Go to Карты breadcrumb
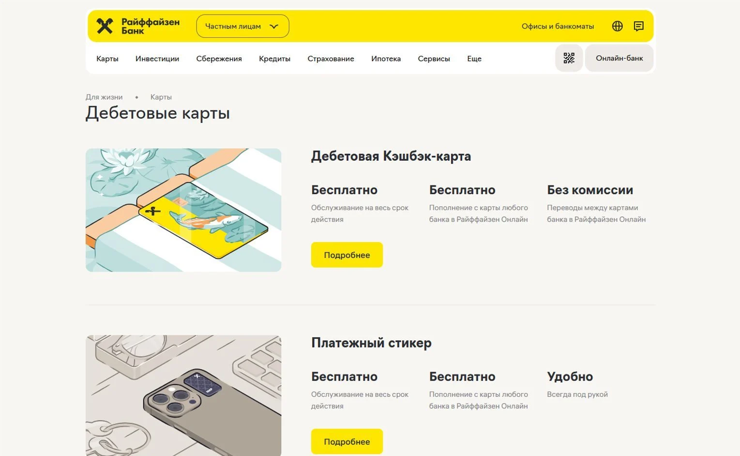This screenshot has width=740, height=456. click(161, 97)
